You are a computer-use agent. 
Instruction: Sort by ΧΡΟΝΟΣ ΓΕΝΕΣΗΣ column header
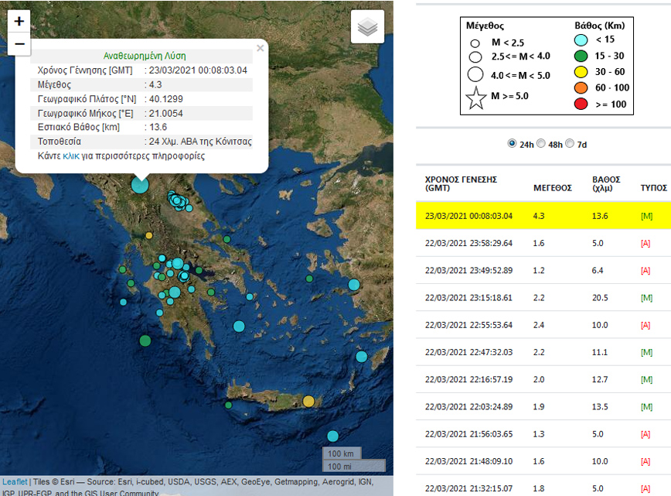pos(461,183)
